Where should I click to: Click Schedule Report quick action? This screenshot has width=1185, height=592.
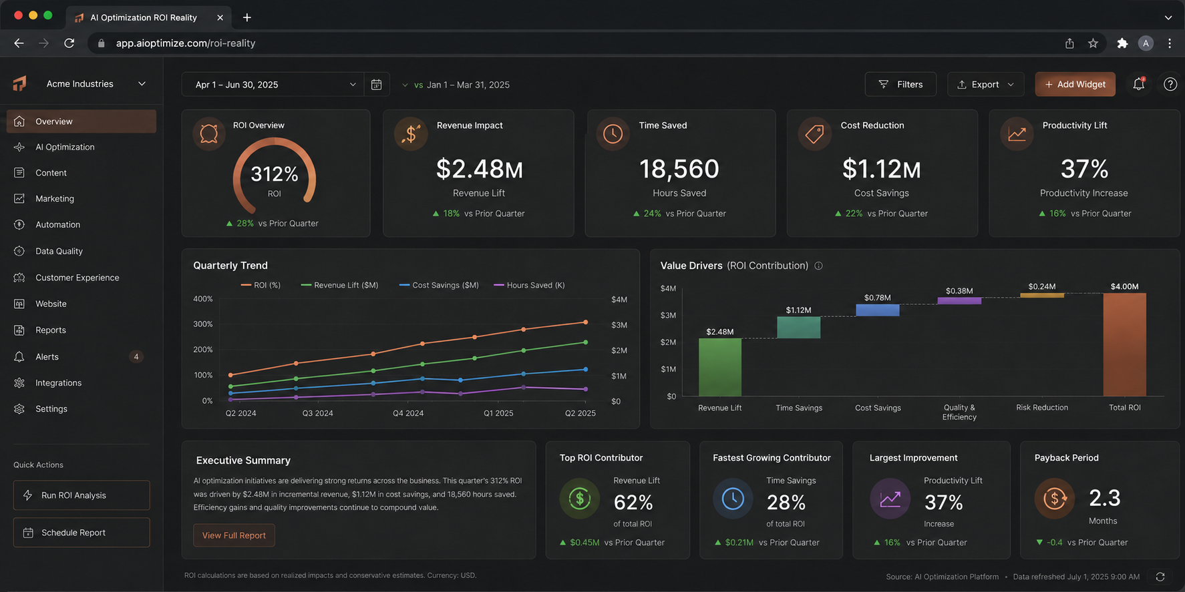[81, 533]
